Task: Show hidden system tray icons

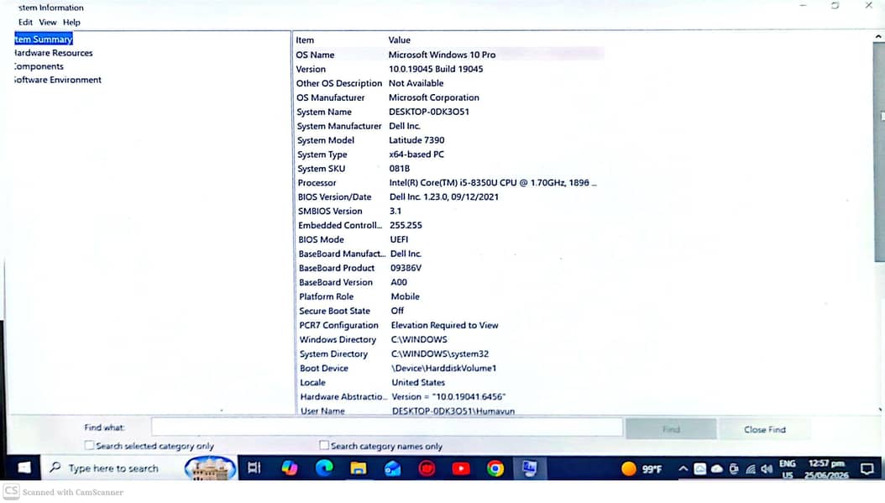Action: click(683, 469)
